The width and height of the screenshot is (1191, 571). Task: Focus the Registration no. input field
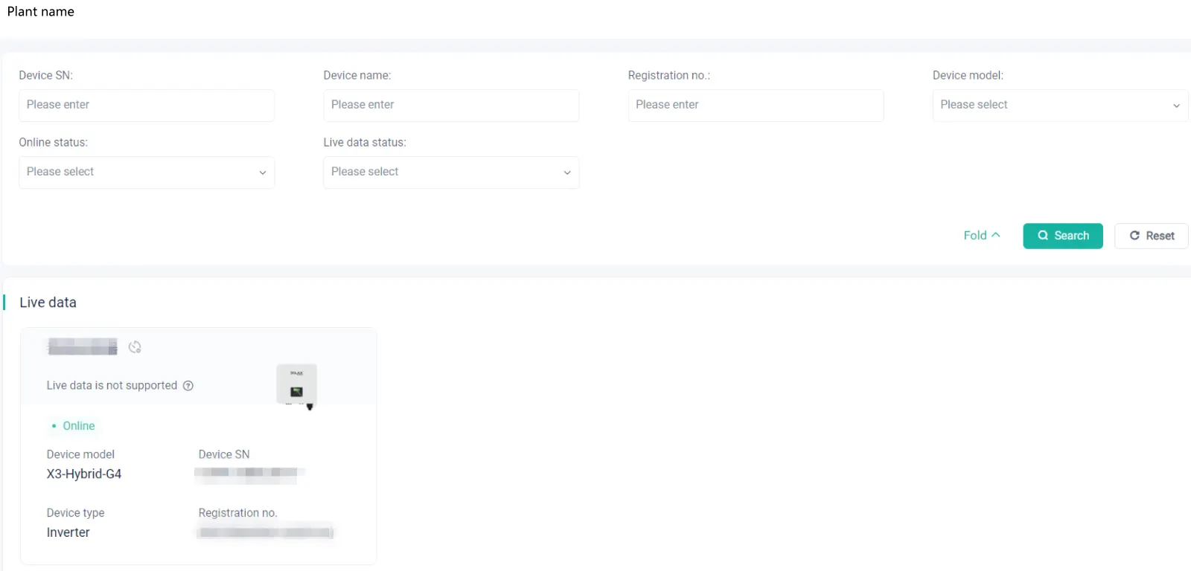click(x=756, y=106)
